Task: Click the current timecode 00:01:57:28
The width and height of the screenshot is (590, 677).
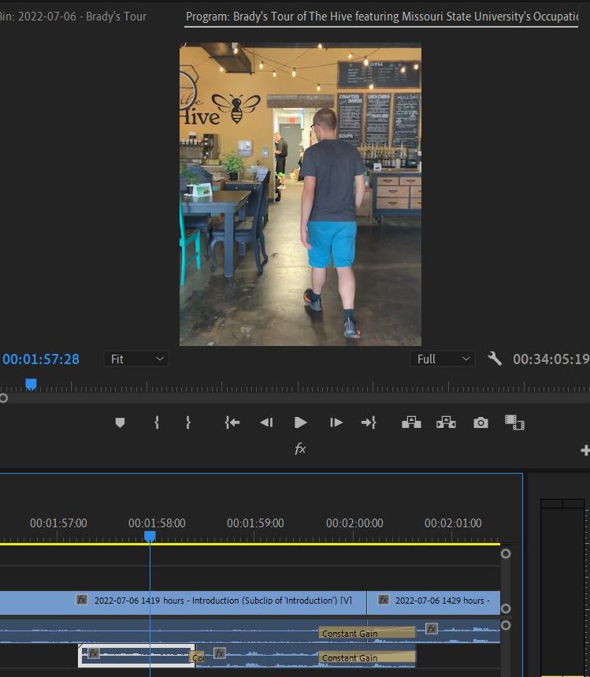Action: (x=41, y=359)
